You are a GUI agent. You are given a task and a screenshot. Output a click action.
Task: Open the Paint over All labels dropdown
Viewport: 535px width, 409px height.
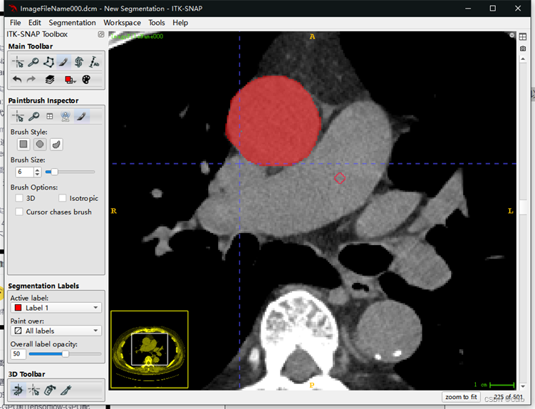coord(56,331)
